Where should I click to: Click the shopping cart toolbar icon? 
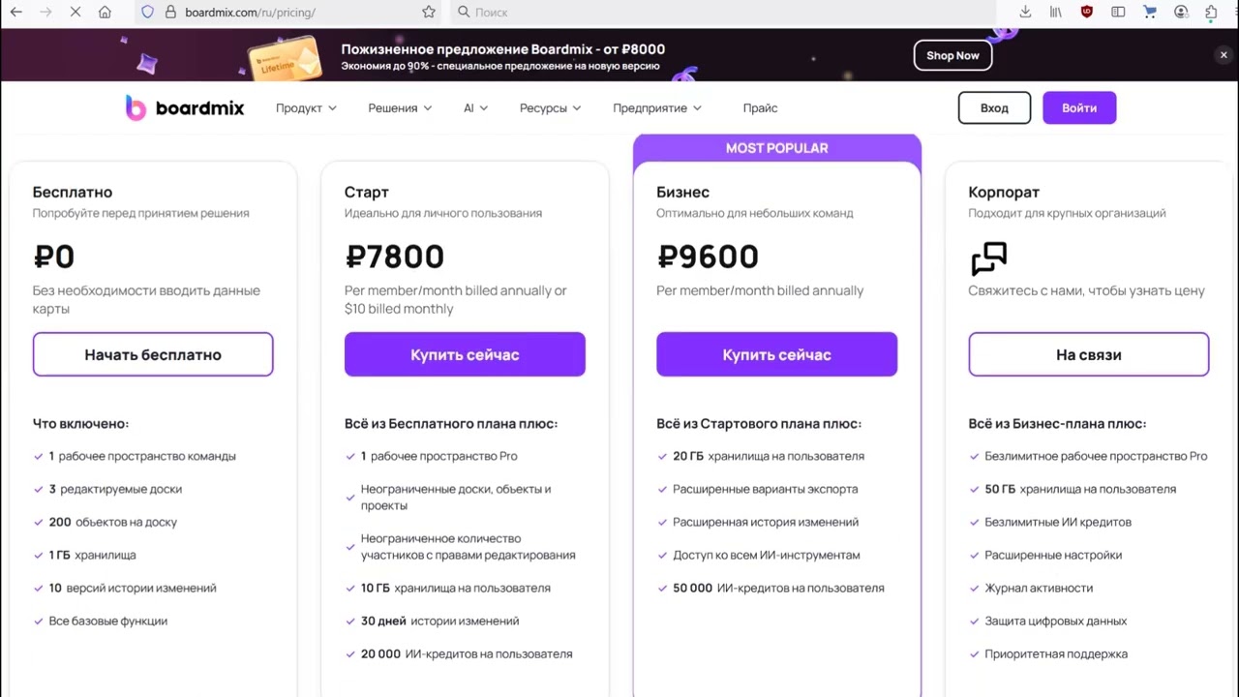[1150, 12]
